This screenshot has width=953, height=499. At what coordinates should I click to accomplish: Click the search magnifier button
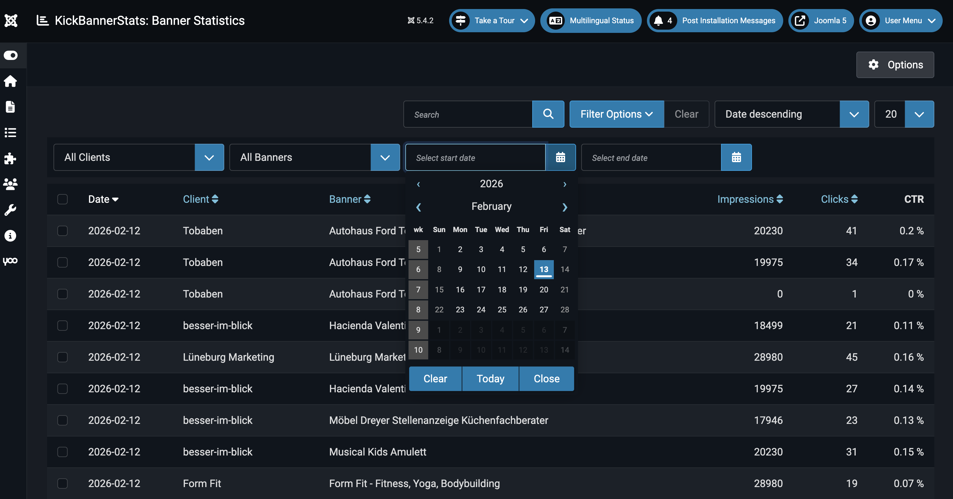tap(548, 114)
